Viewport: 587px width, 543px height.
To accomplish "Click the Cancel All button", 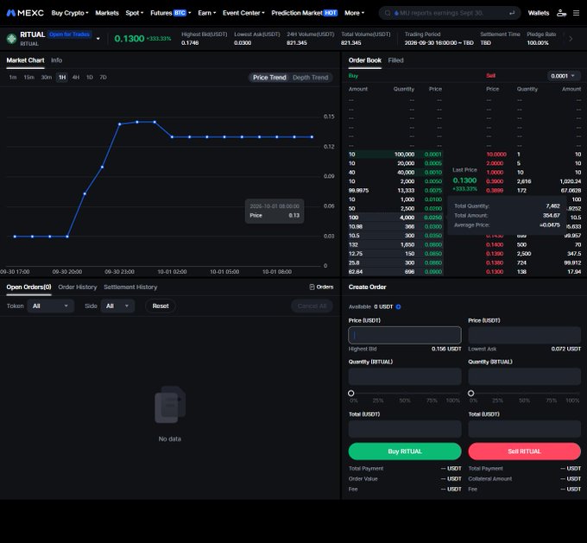I will (312, 306).
